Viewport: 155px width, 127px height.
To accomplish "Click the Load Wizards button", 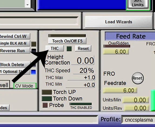I will (118, 22).
